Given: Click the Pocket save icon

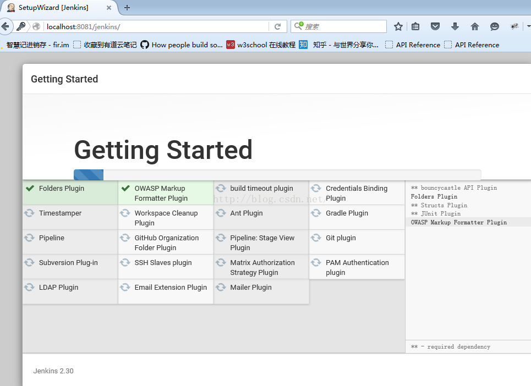Looking at the screenshot, I should click(x=435, y=26).
